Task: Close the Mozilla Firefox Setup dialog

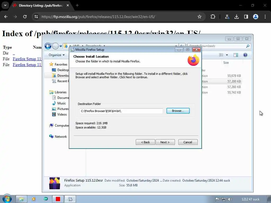Action: pos(196,50)
